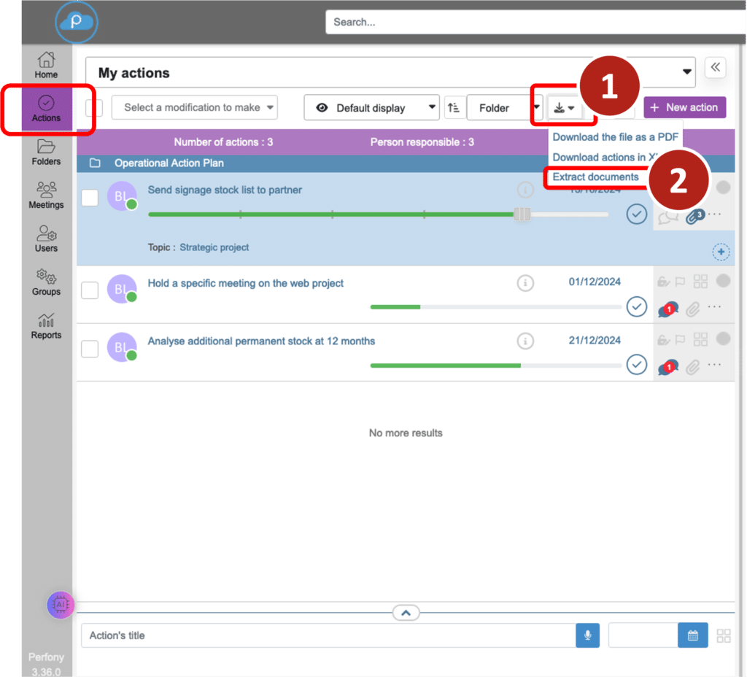
Task: Open the Meetings sidebar icon
Action: (x=46, y=196)
